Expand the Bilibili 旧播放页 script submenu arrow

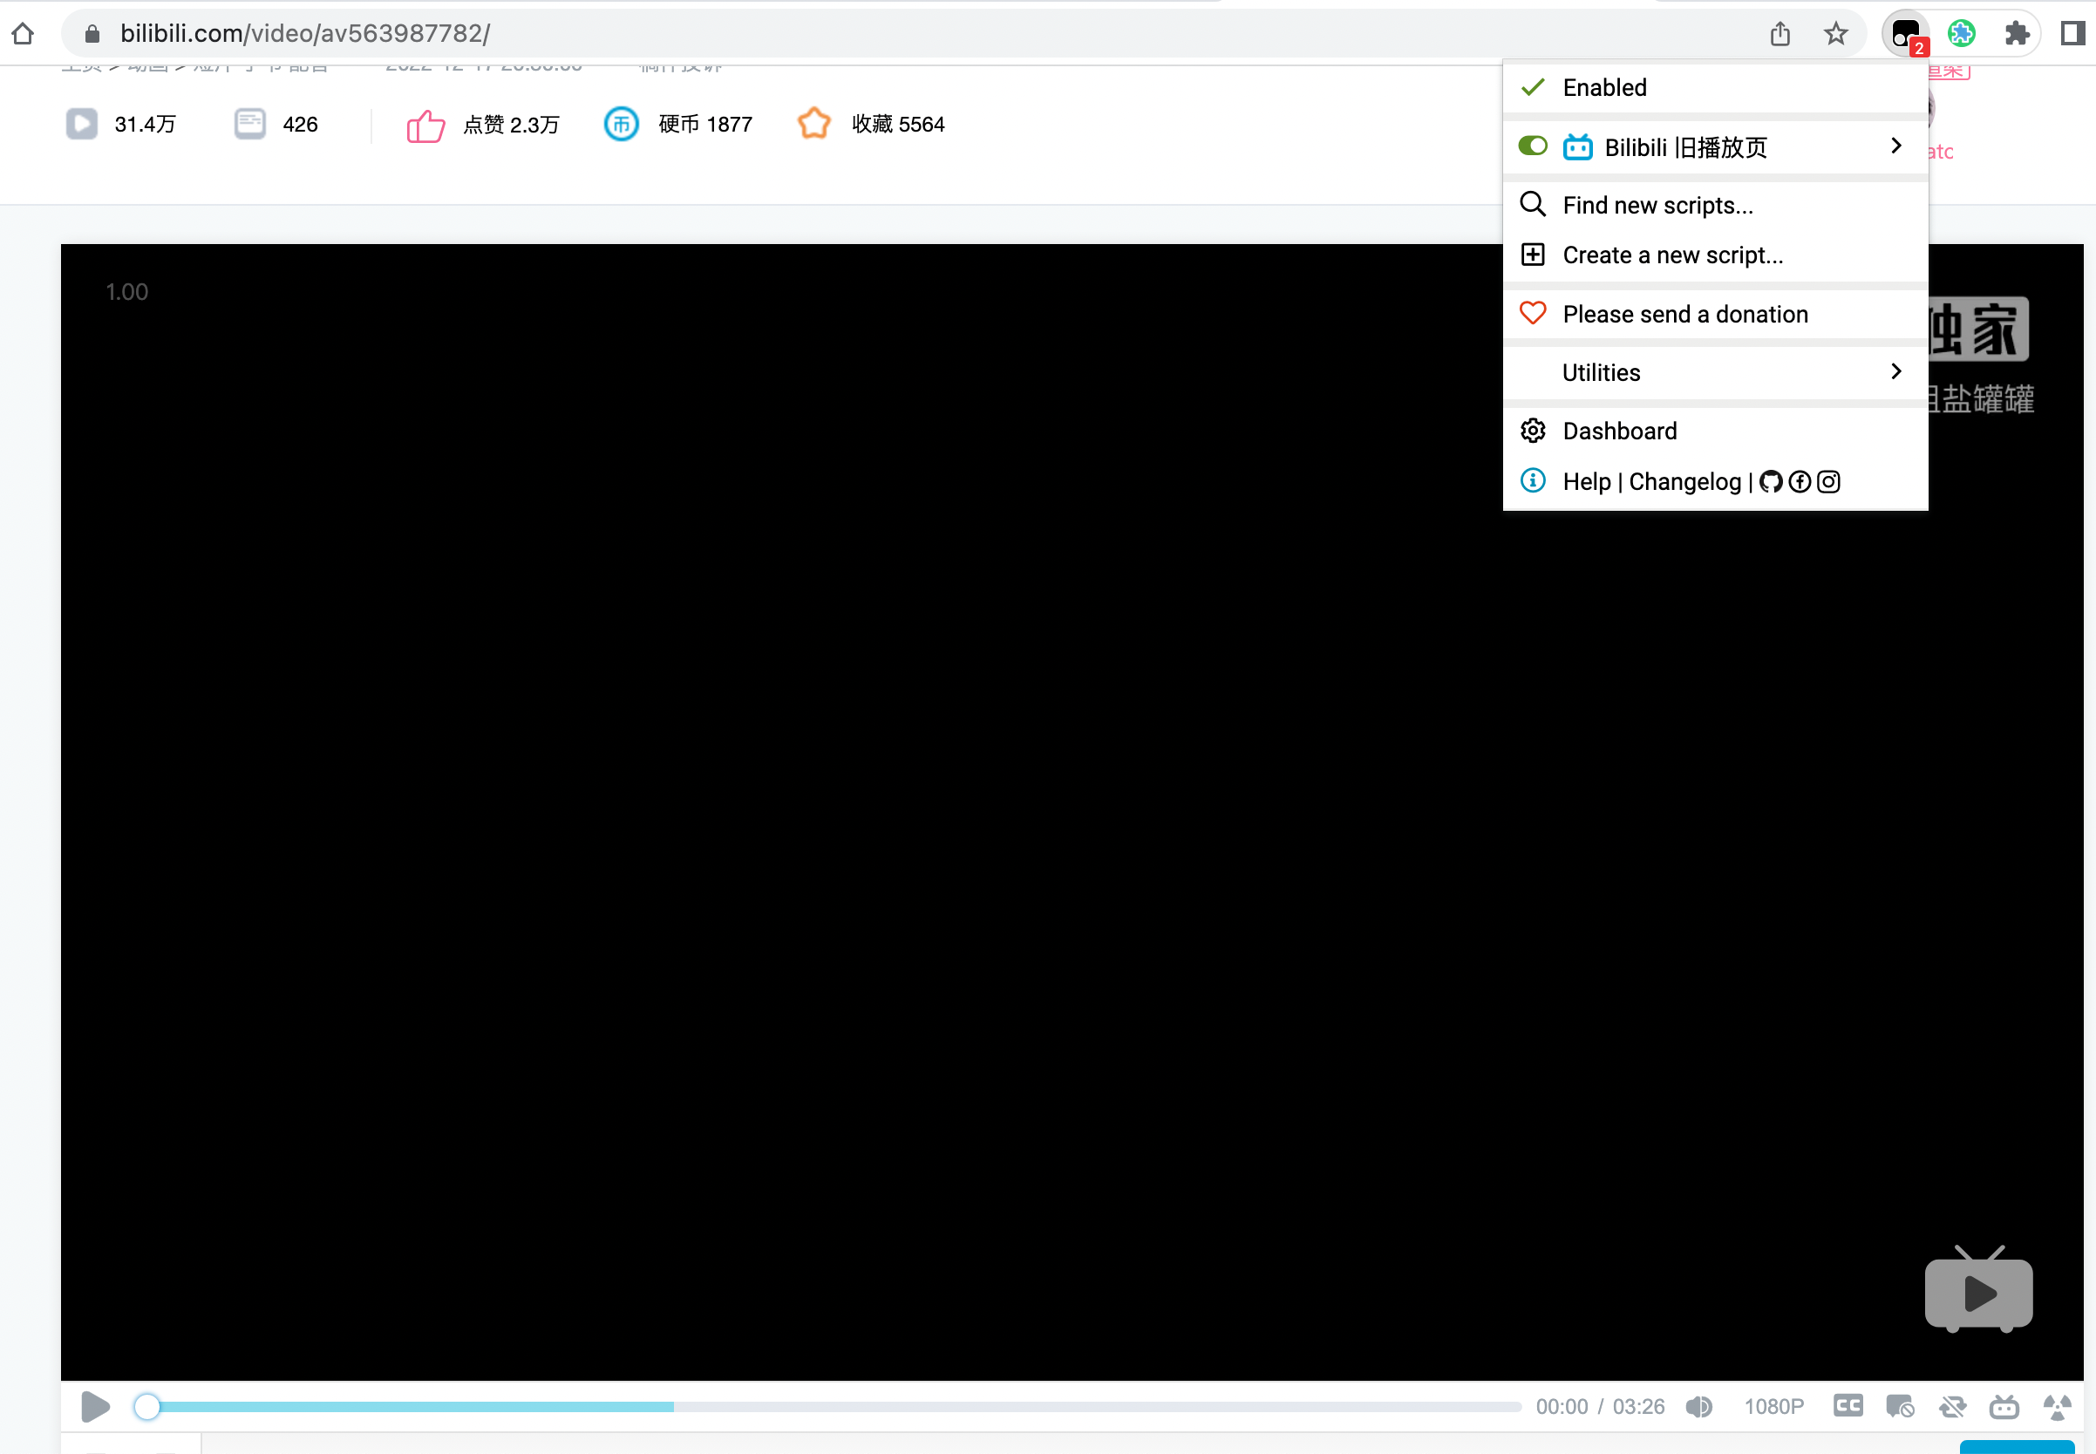click(x=1896, y=146)
